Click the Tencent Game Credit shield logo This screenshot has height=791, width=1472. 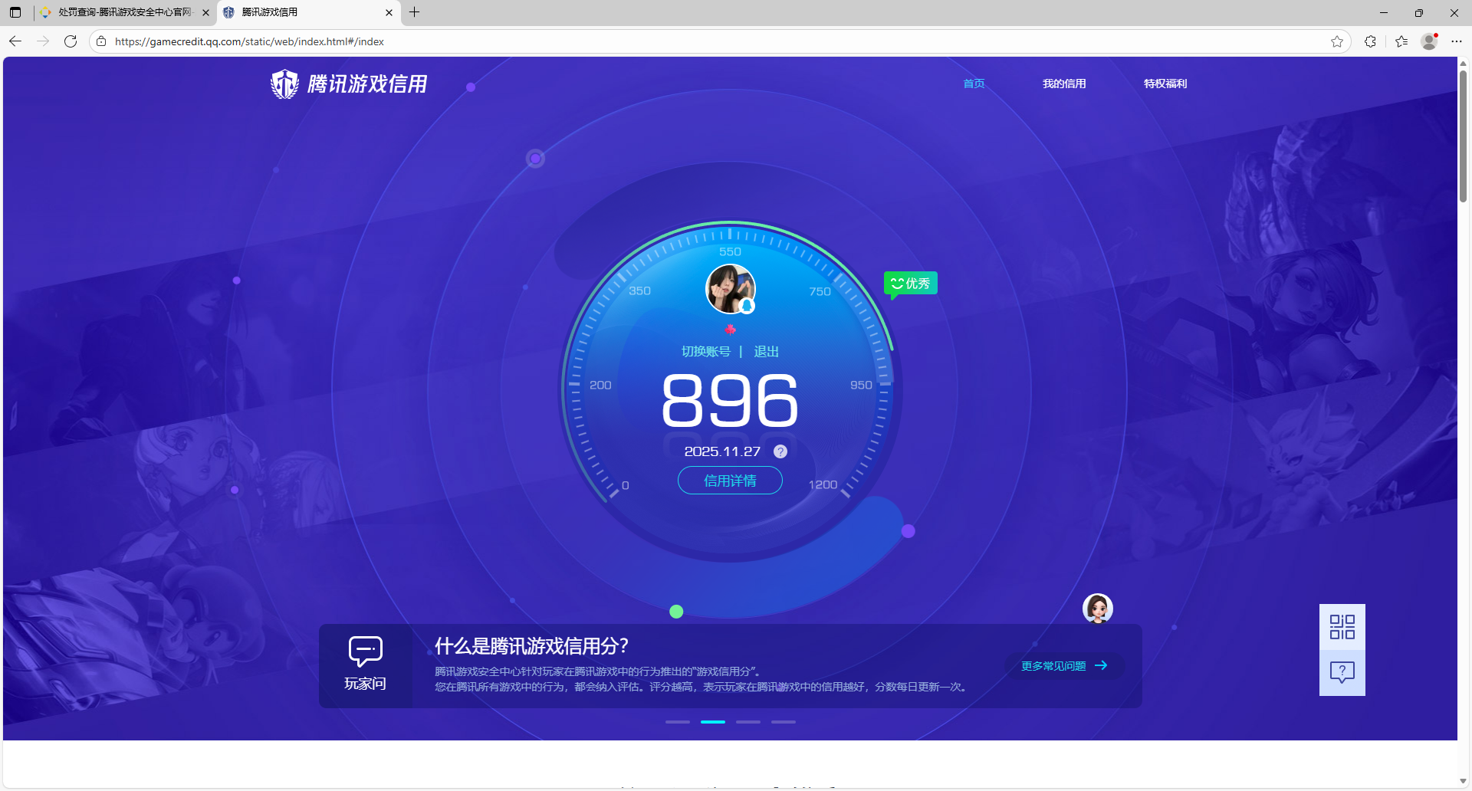tap(284, 84)
